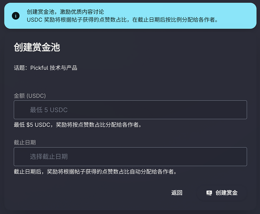Click the right end of amount input box
Image resolution: width=260 pixels, height=214 pixels.
pyautogui.click(x=240, y=110)
